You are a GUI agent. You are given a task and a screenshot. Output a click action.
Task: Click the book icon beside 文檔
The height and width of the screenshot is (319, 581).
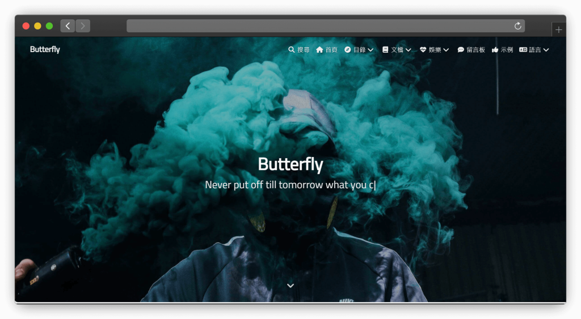(x=385, y=50)
